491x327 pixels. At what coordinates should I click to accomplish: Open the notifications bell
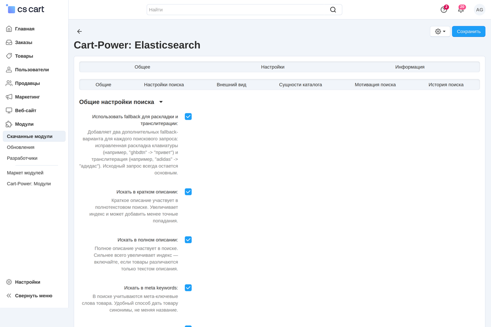coord(461,9)
